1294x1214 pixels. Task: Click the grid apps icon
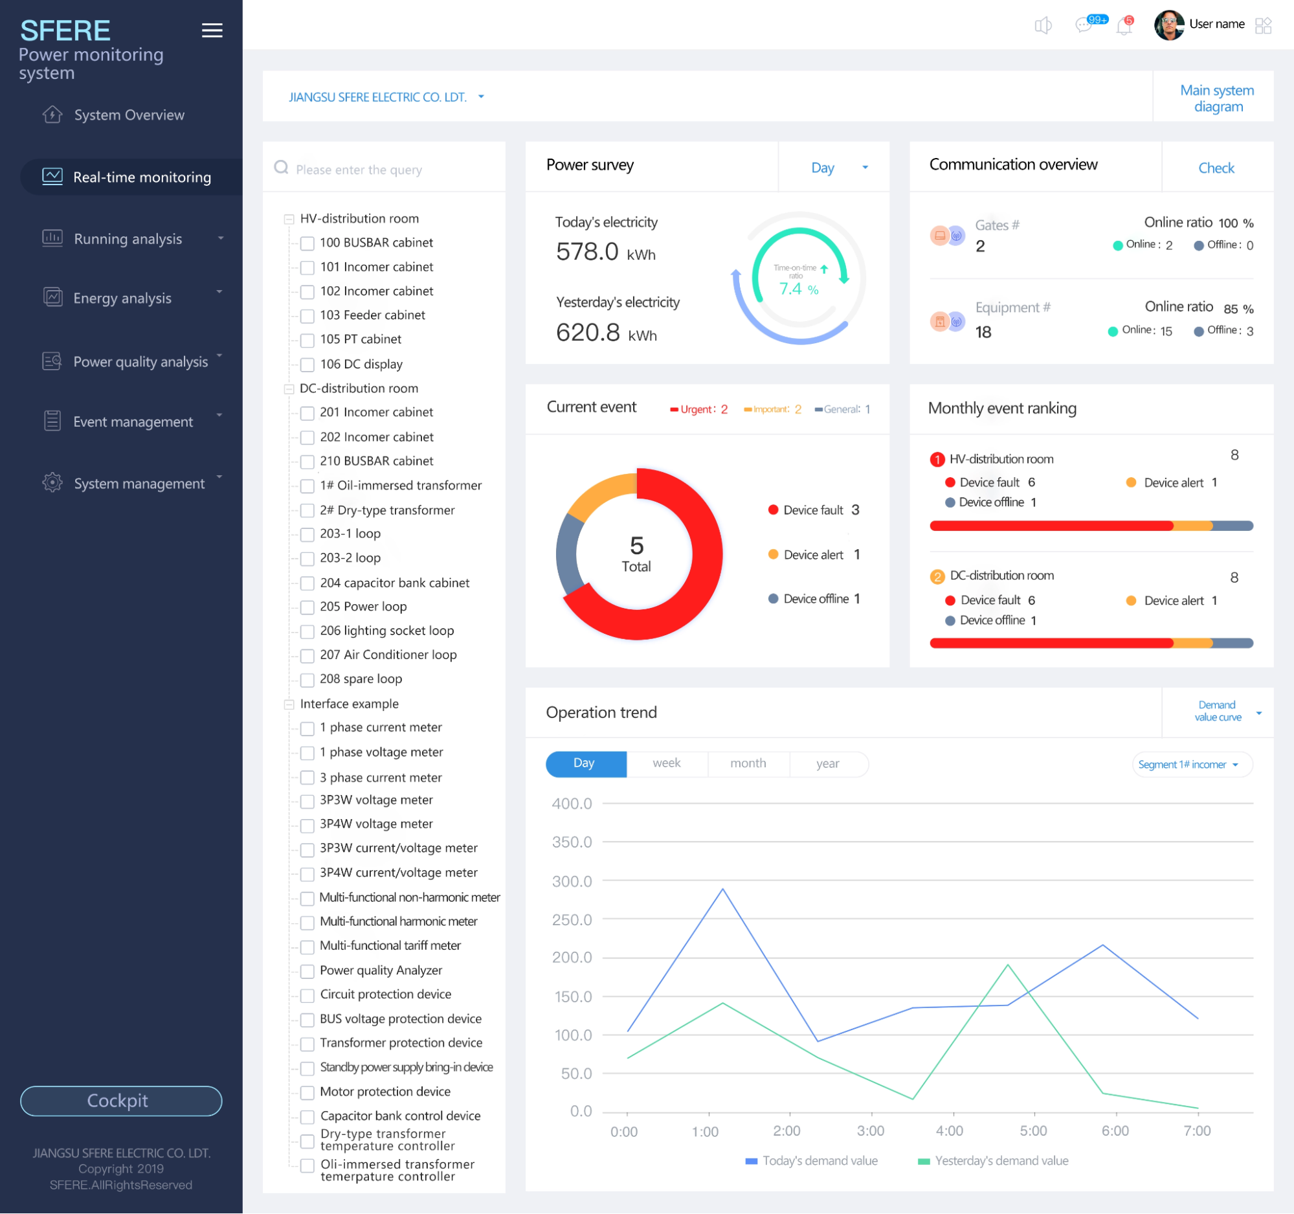[1263, 25]
